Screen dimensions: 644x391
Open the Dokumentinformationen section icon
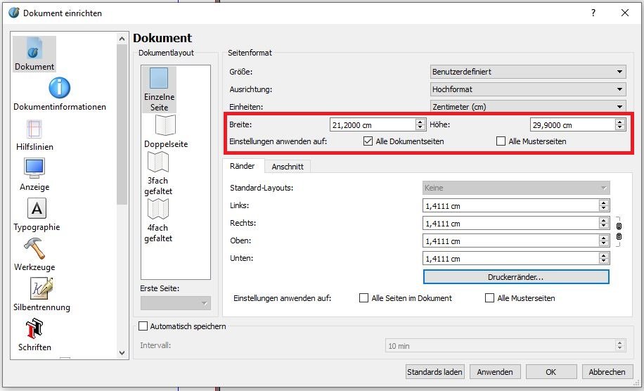tap(60, 89)
